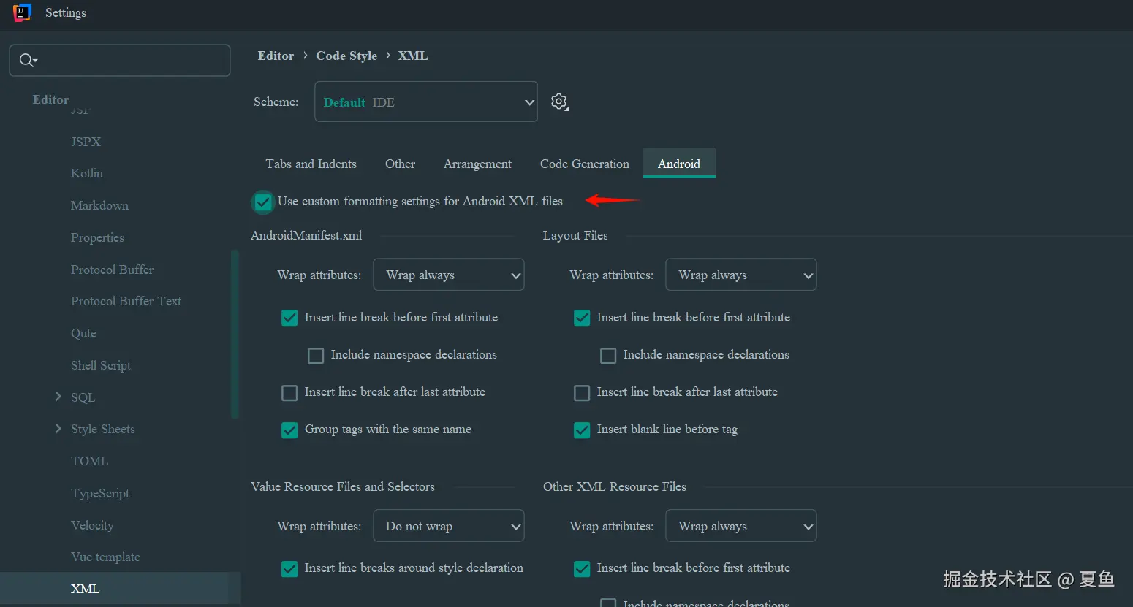Select Qute in the settings tree
Screen dimensions: 1133x607
(x=83, y=333)
